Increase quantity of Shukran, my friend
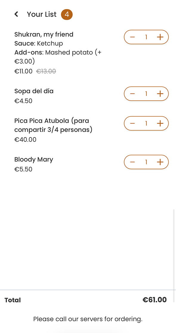 pyautogui.click(x=160, y=37)
